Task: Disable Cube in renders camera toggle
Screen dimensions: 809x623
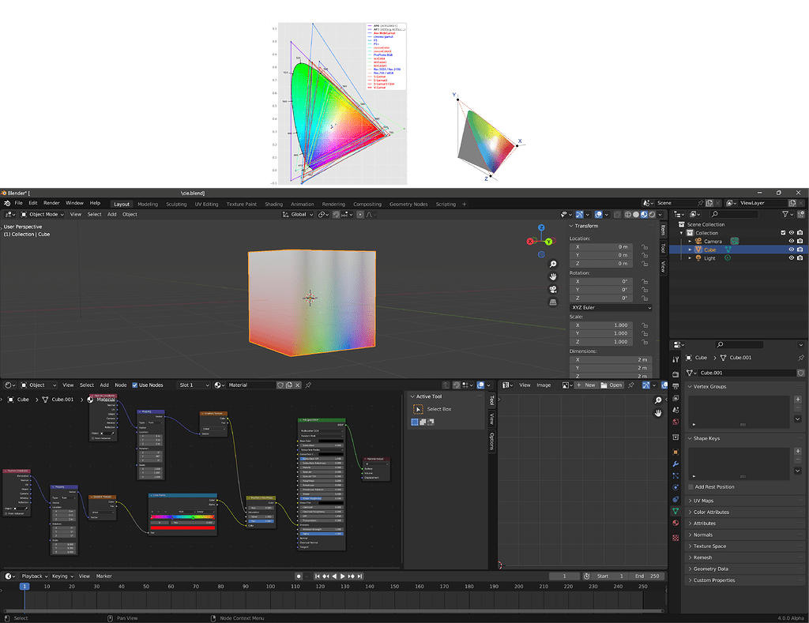Action: coord(800,250)
